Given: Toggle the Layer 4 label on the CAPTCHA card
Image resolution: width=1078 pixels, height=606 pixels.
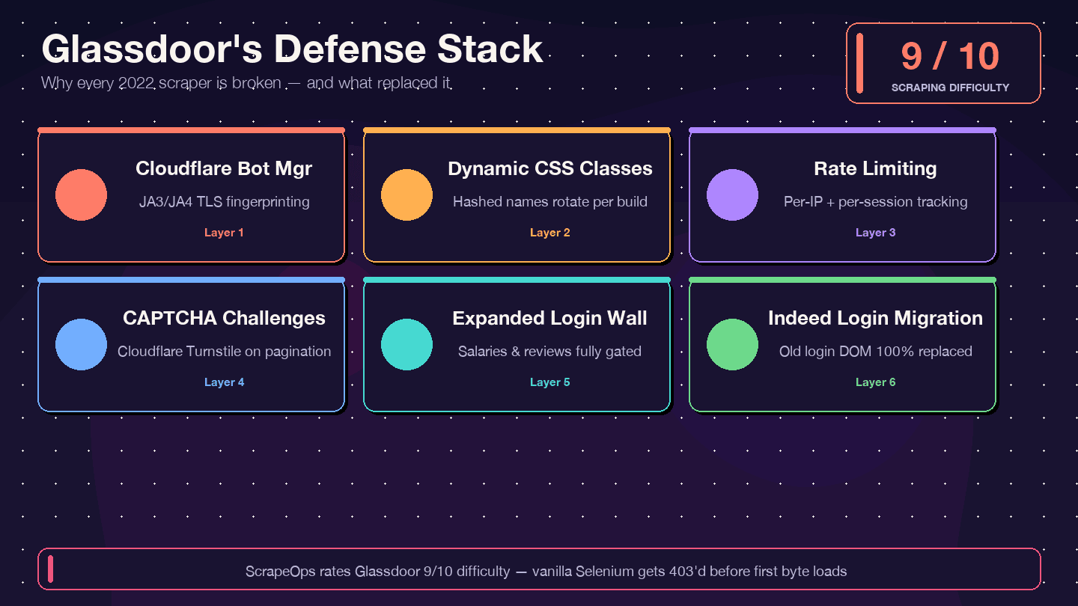Looking at the screenshot, I should pyautogui.click(x=224, y=382).
